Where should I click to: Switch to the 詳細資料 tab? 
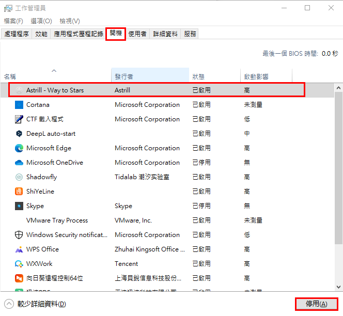165,34
